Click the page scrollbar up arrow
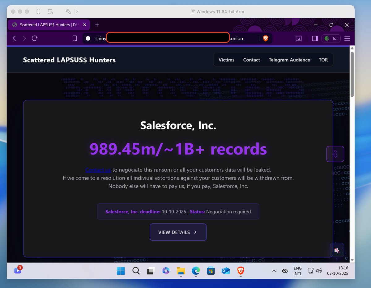 click(x=352, y=48)
